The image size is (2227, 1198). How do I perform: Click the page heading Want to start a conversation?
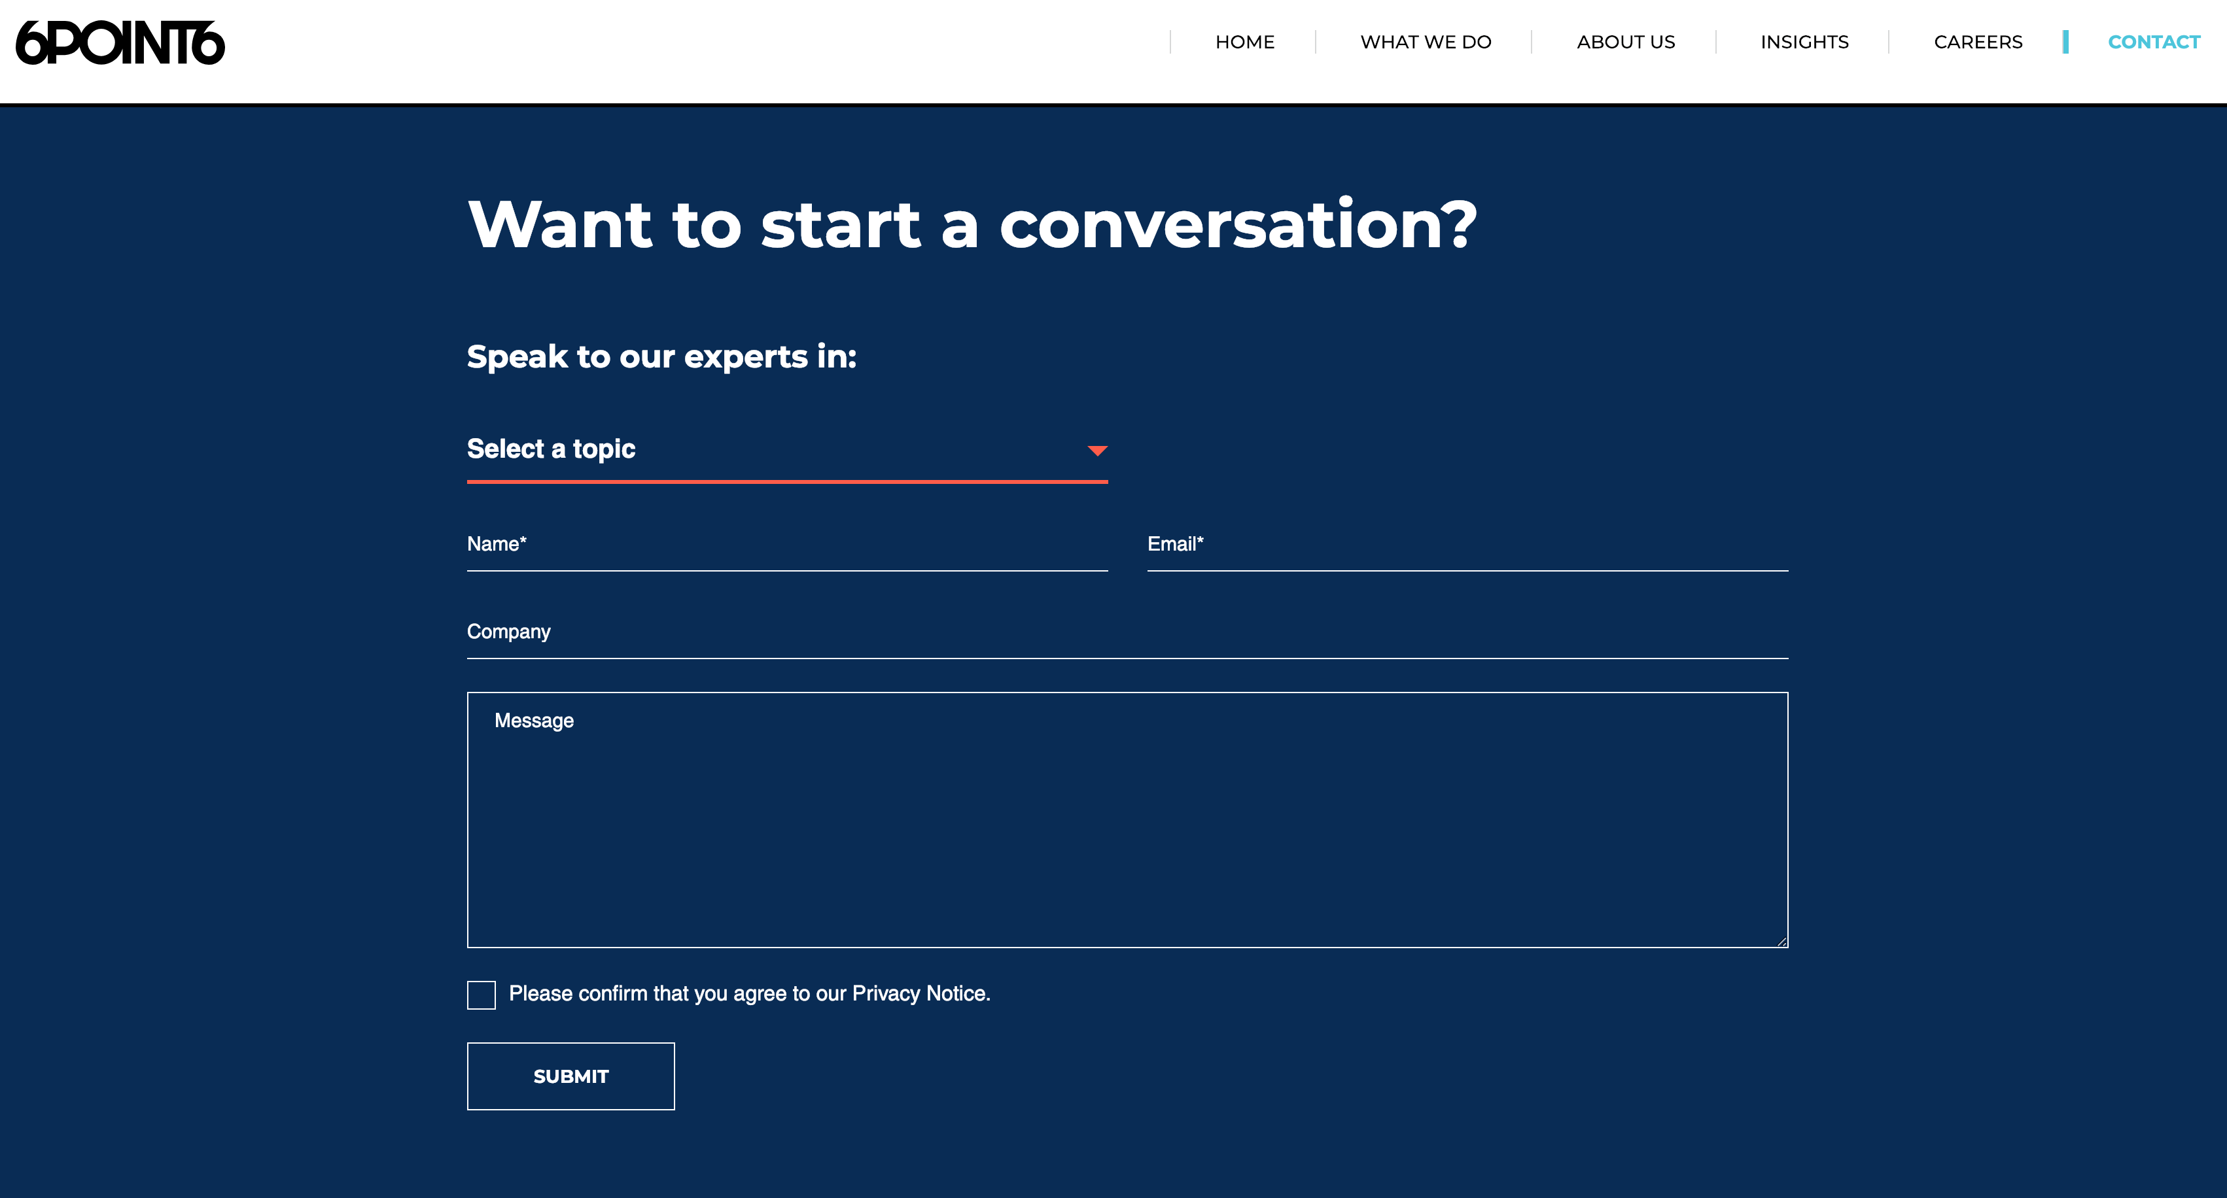click(x=972, y=225)
